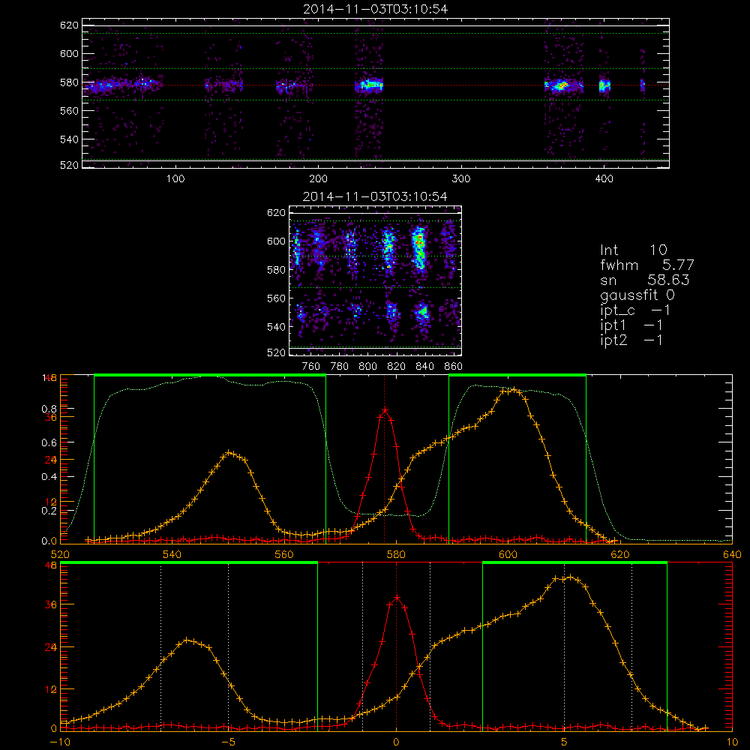
Task: Click the 'gaussfit 0' parameter line
Action: pyautogui.click(x=637, y=295)
